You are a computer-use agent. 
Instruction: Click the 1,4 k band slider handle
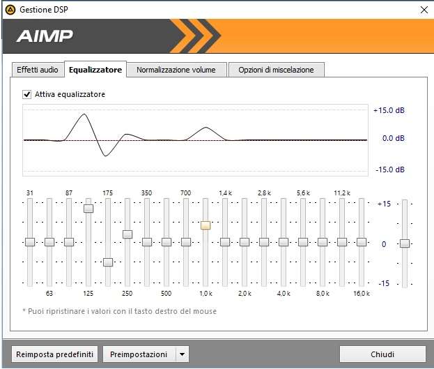pos(225,242)
